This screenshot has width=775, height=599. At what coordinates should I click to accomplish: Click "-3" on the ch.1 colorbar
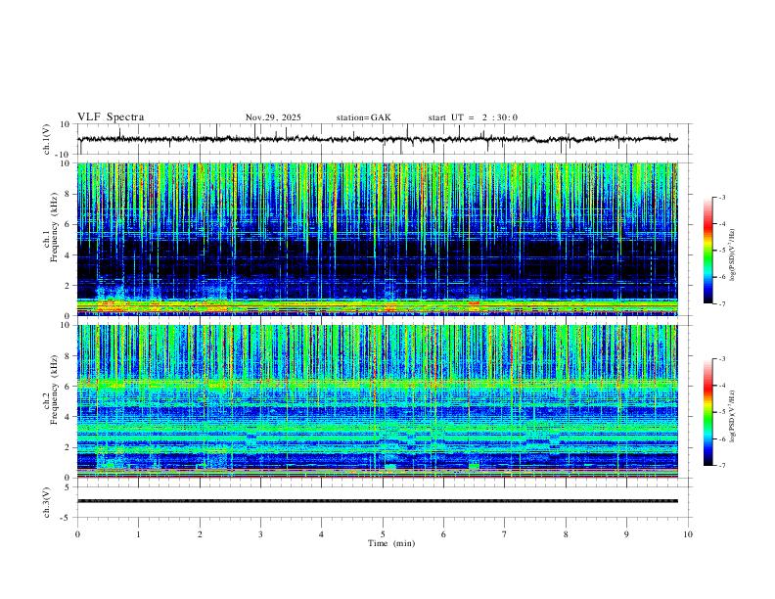(721, 197)
